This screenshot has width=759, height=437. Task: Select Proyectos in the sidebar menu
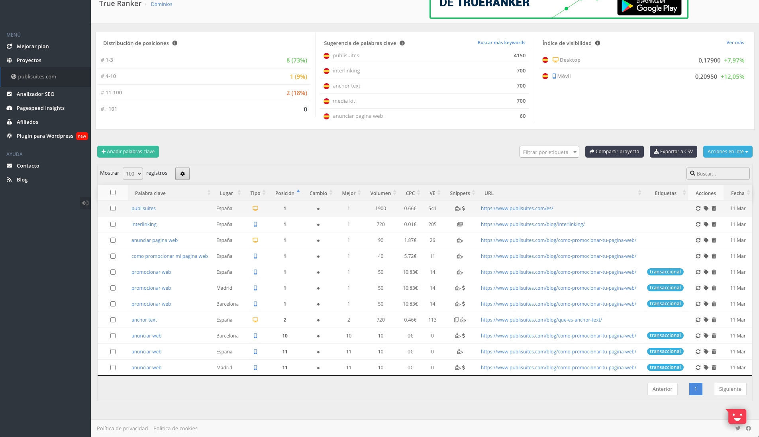(29, 60)
